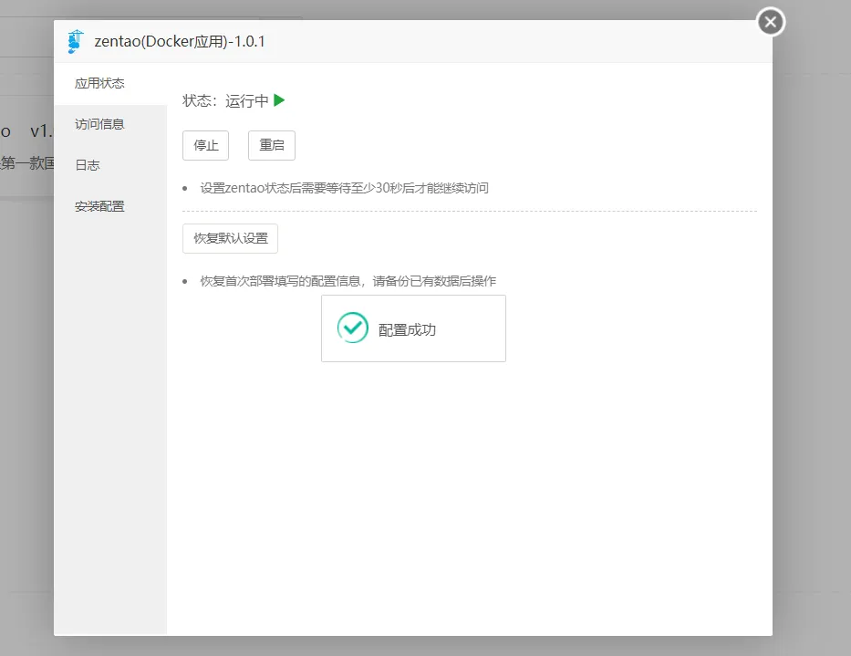Stop the app with the 停止 button
The height and width of the screenshot is (656, 851).
206,146
